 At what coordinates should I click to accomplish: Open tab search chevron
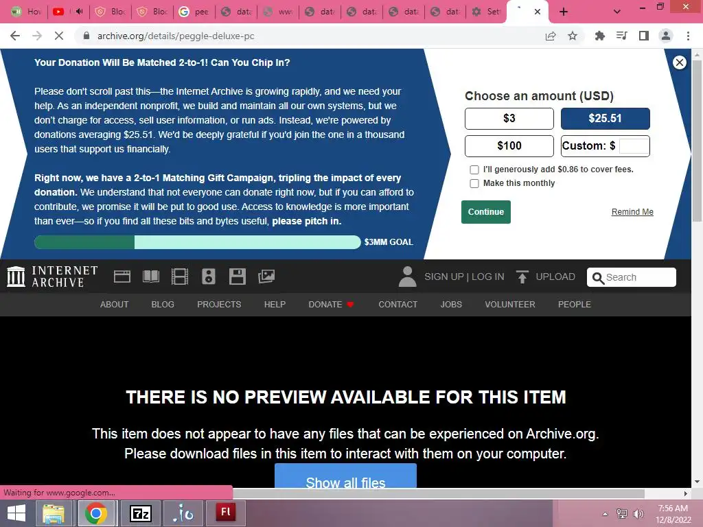click(x=617, y=12)
